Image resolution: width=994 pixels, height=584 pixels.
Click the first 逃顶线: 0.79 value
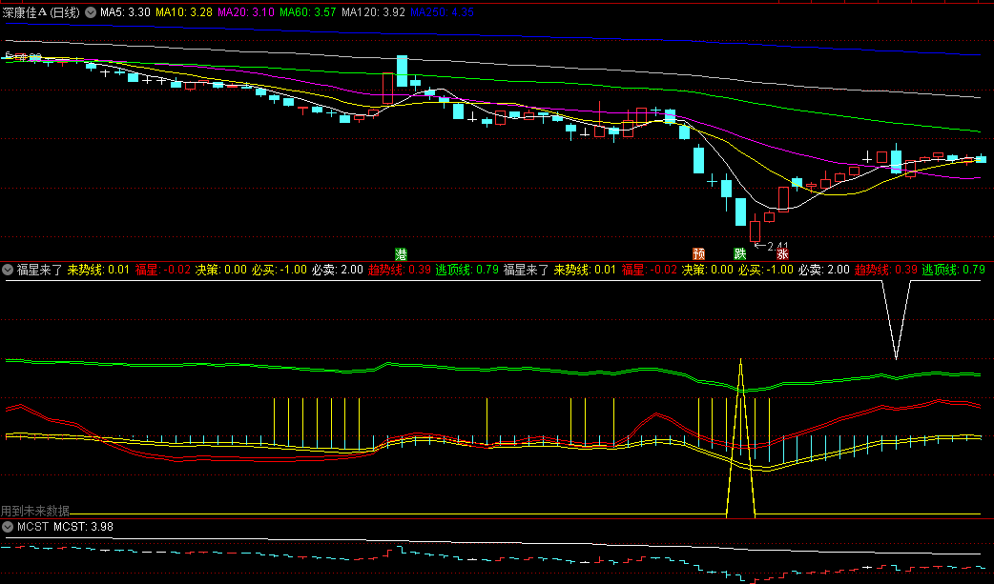[467, 270]
